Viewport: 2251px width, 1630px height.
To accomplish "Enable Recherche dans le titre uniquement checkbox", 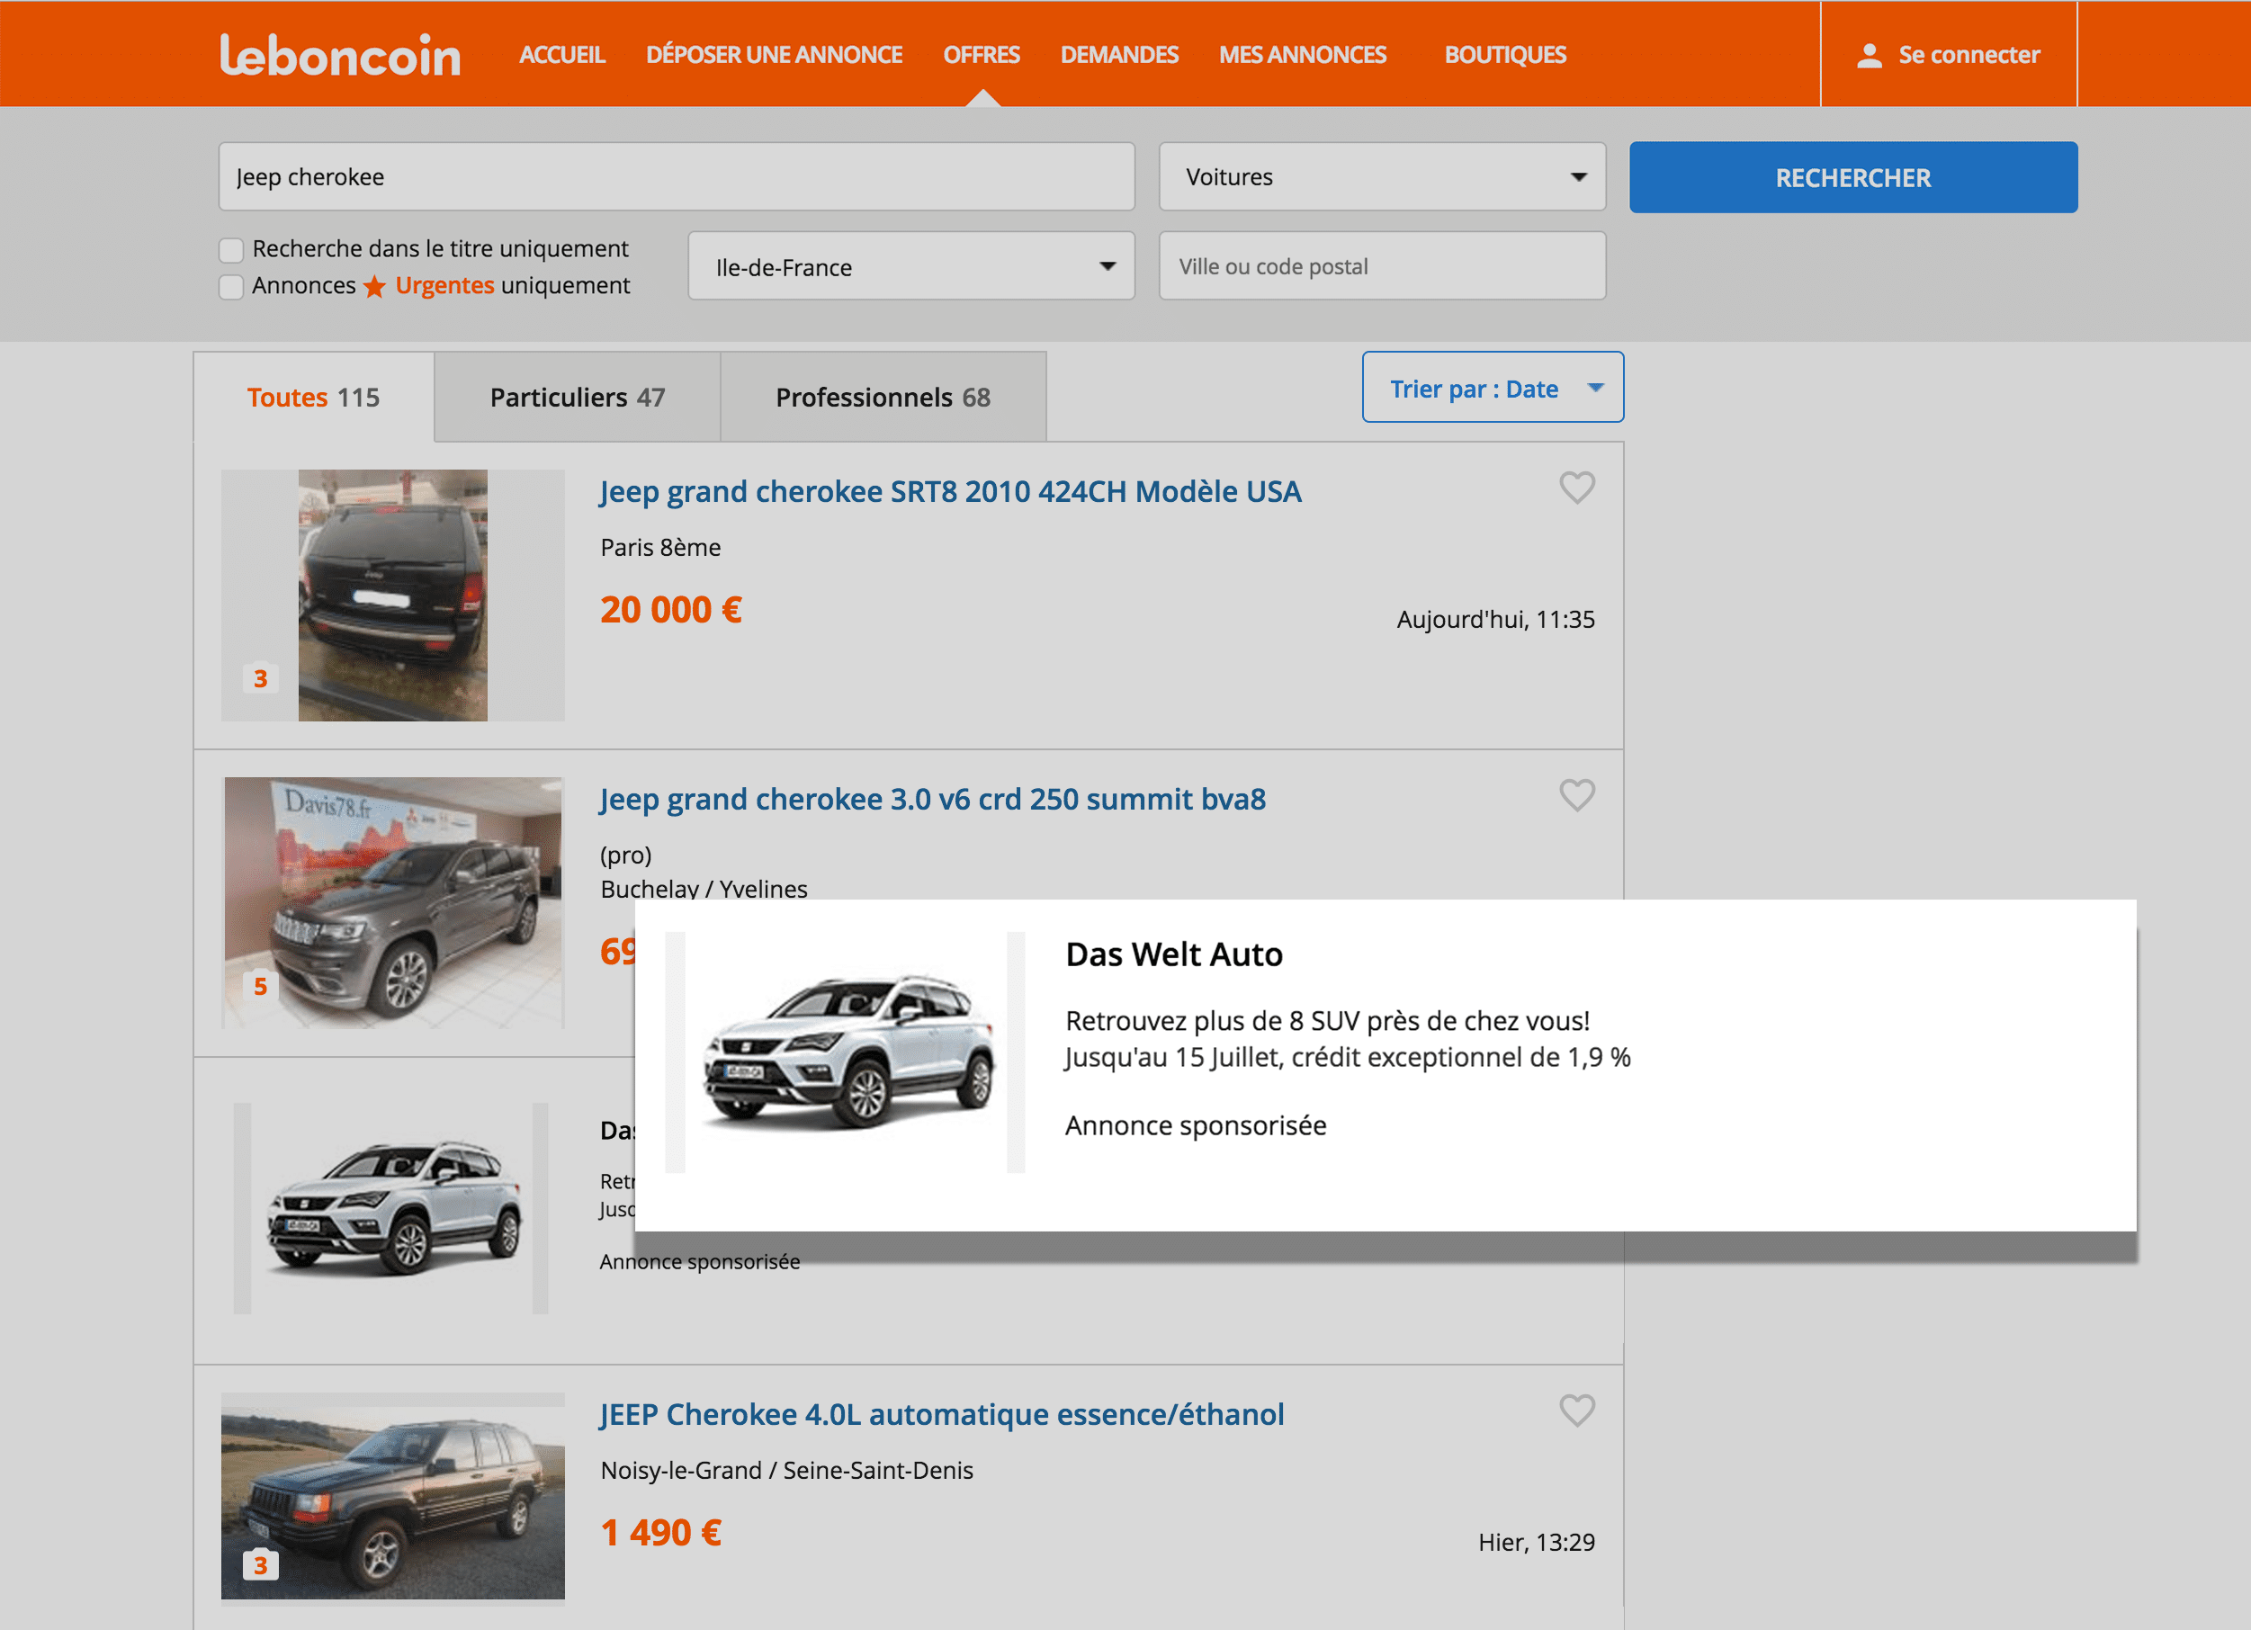I will click(231, 250).
